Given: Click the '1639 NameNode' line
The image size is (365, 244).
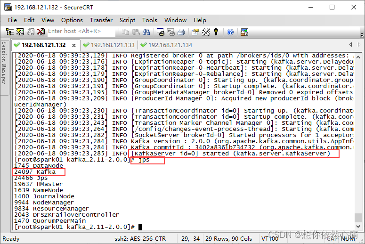Looking at the screenshot, I should pyautogui.click(x=39, y=190).
